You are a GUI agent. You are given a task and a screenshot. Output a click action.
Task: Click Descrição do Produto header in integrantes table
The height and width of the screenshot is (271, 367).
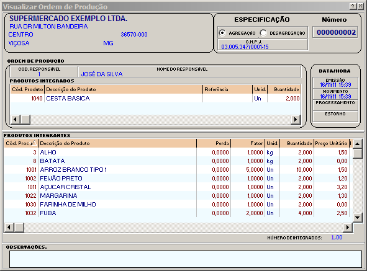(117, 143)
